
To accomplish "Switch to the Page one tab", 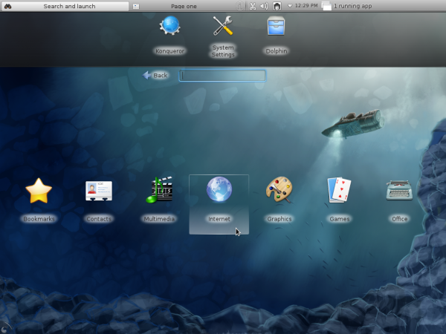I will [x=183, y=6].
